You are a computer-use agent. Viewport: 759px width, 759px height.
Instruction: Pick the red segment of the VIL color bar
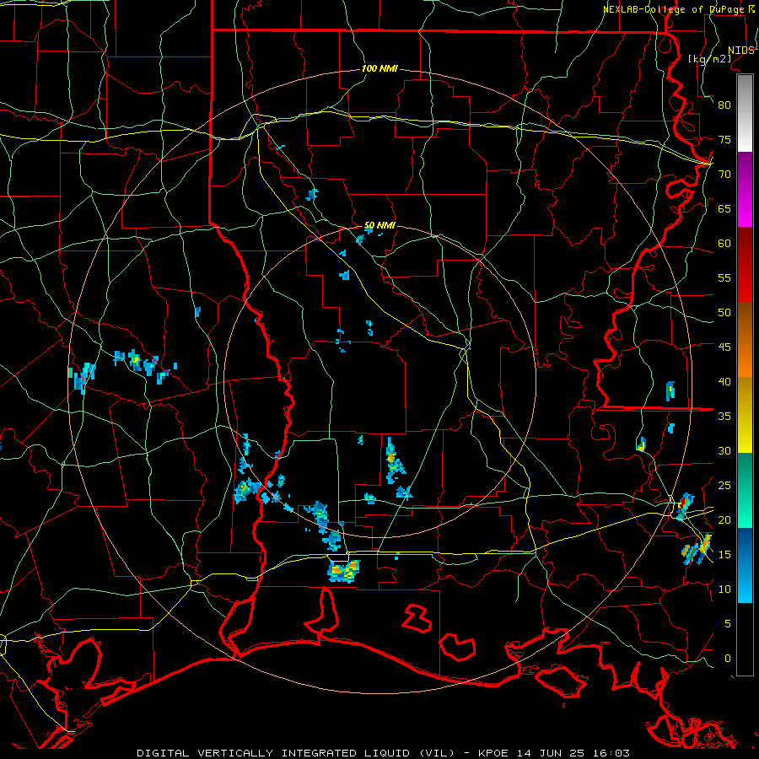point(745,265)
